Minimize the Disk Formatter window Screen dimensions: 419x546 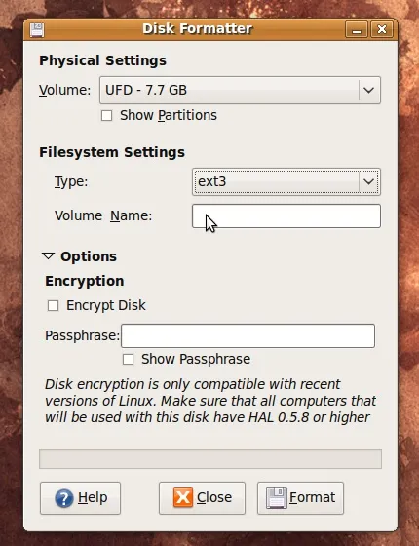click(x=357, y=29)
